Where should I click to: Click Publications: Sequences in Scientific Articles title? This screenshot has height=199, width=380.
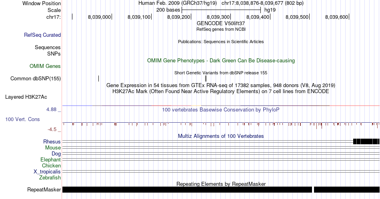pos(221,42)
